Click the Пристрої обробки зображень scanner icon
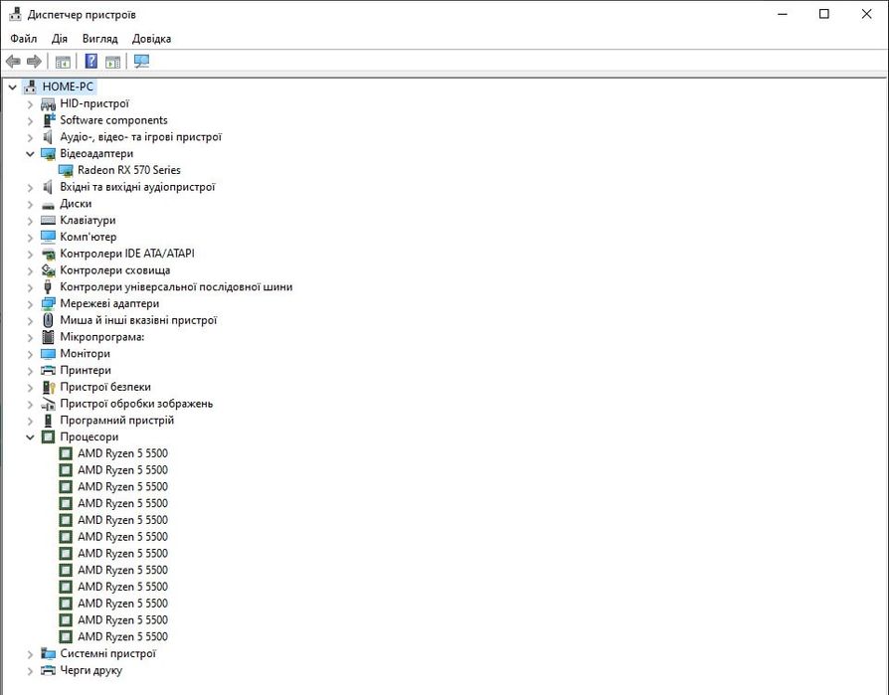Viewport: 889px width, 695px height. [48, 405]
